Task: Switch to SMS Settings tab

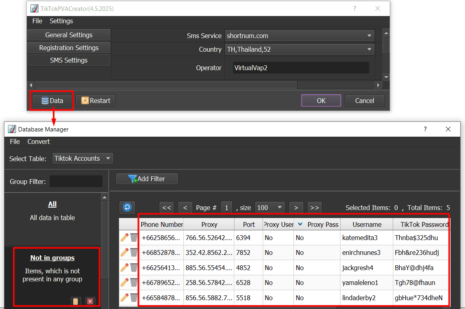Action: tap(69, 60)
